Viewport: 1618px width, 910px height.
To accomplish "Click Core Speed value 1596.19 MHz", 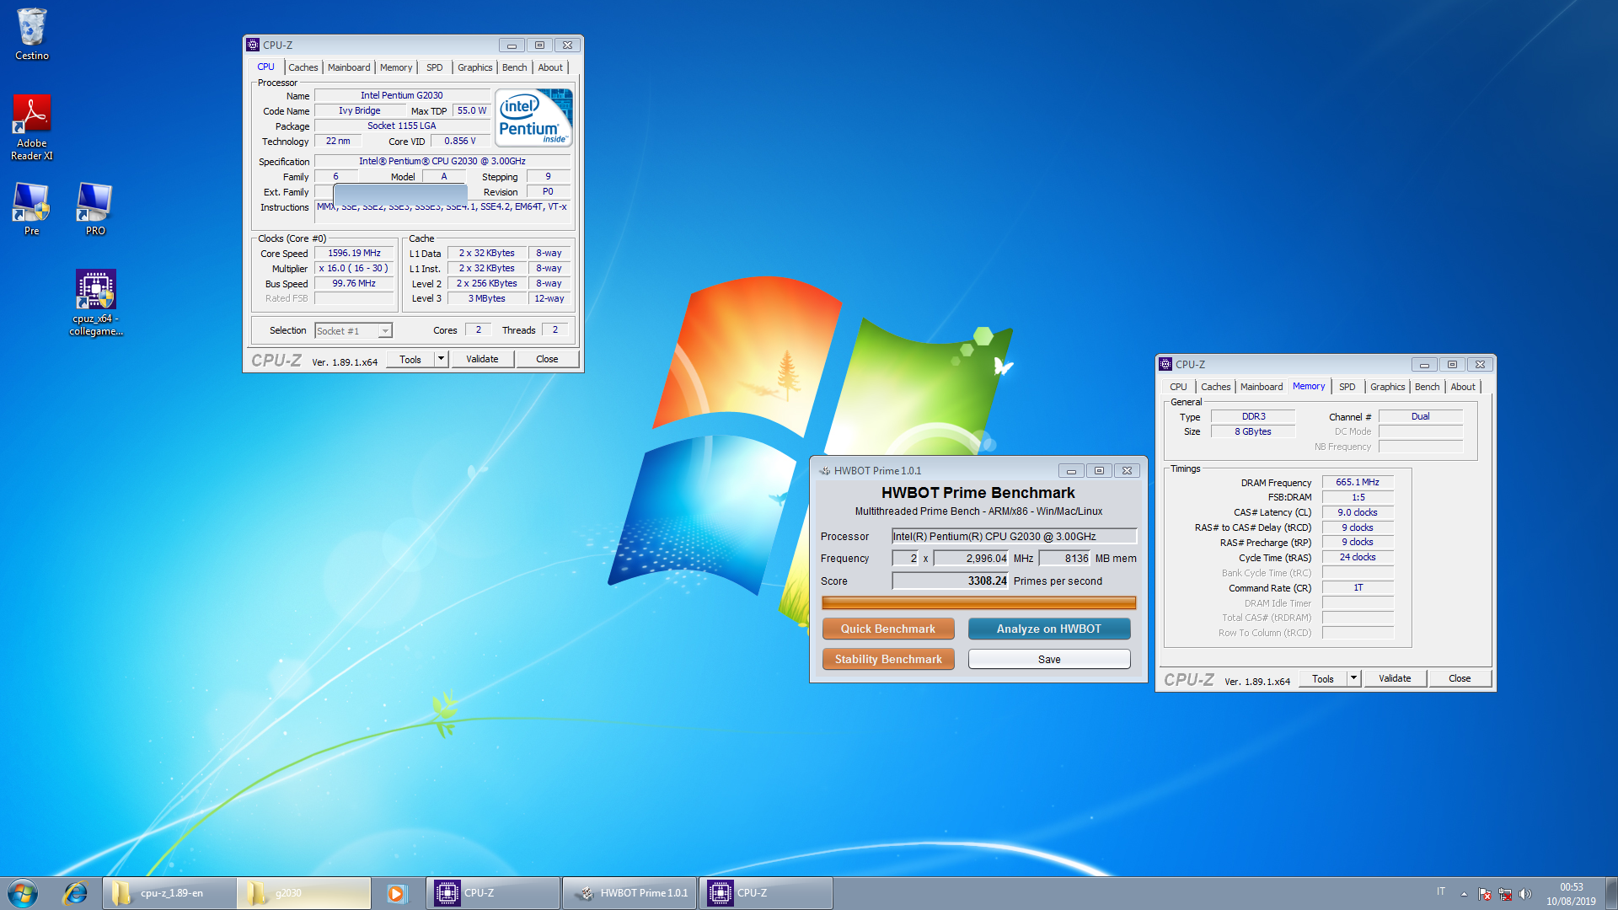I will 355,253.
